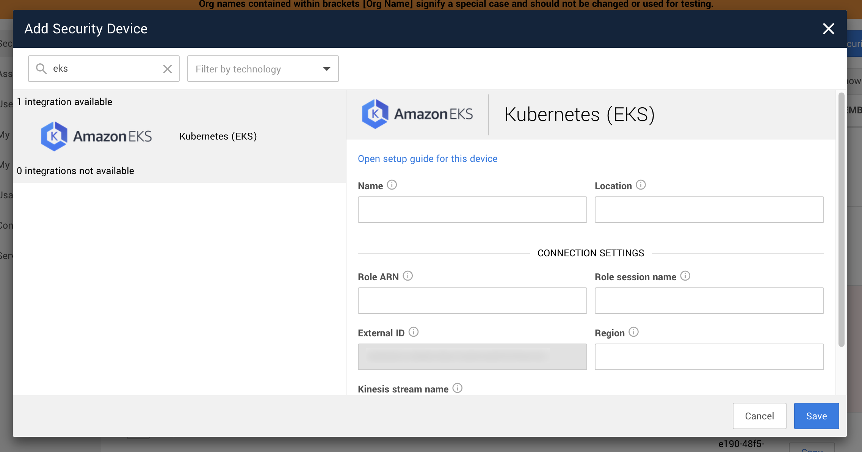Viewport: 862px width, 452px height.
Task: Click the CONNECTION SETTINGS section heading
Action: [591, 253]
